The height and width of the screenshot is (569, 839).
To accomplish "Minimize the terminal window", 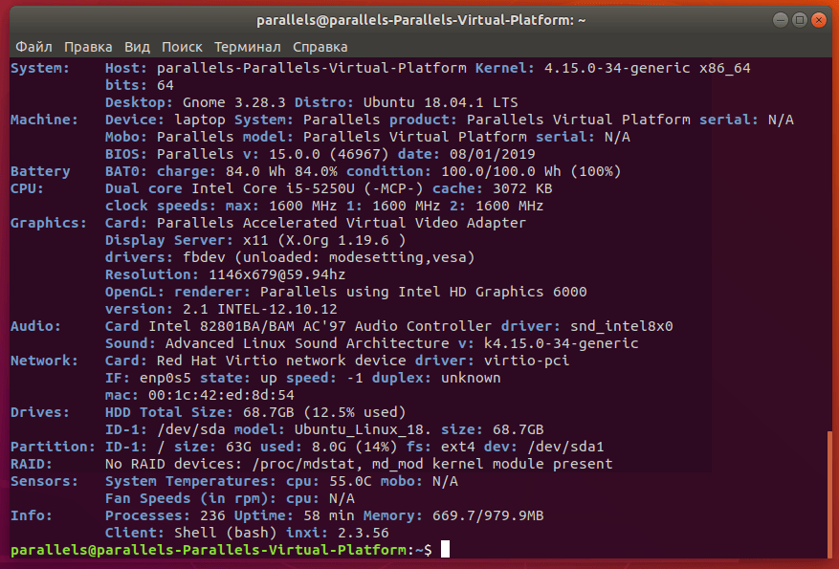I will coord(781,20).
